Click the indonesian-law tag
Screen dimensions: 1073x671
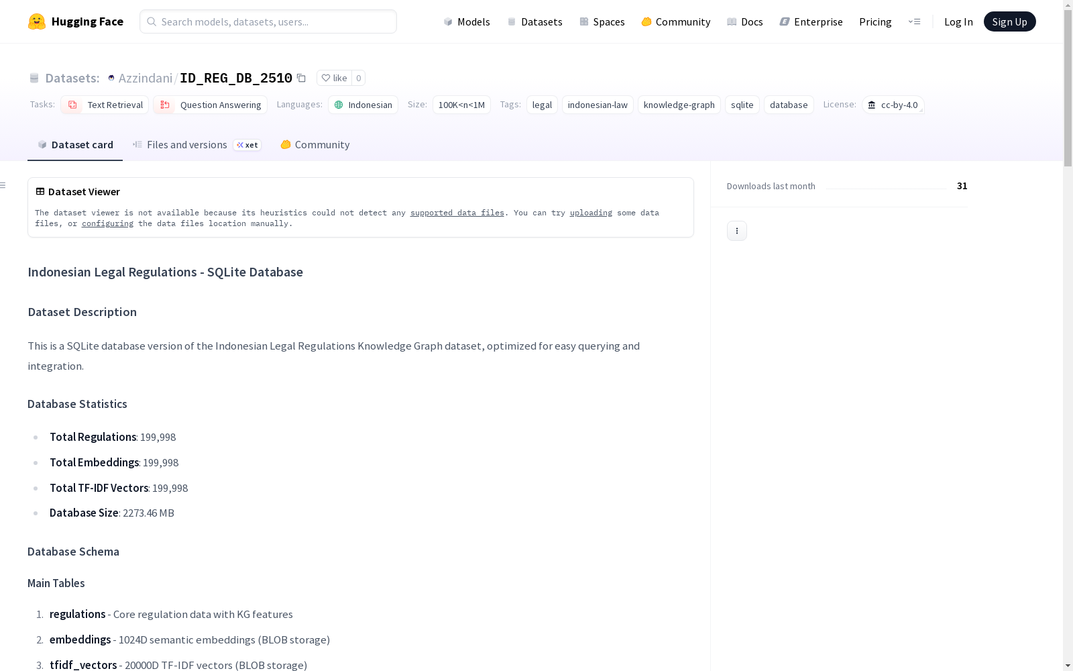tap(598, 105)
